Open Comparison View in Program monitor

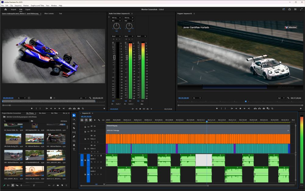pyautogui.click(x=268, y=109)
